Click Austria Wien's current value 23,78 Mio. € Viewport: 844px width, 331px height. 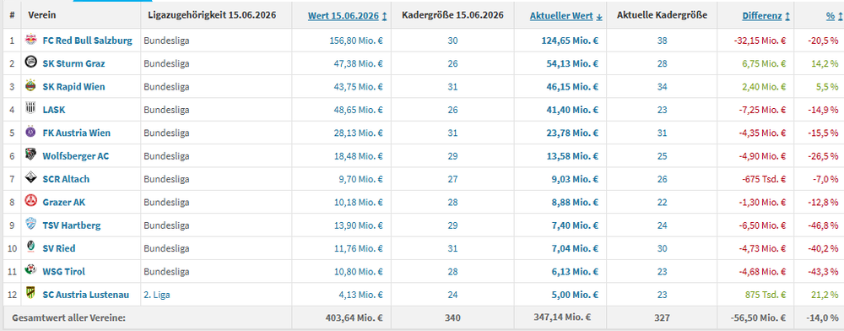coord(573,133)
